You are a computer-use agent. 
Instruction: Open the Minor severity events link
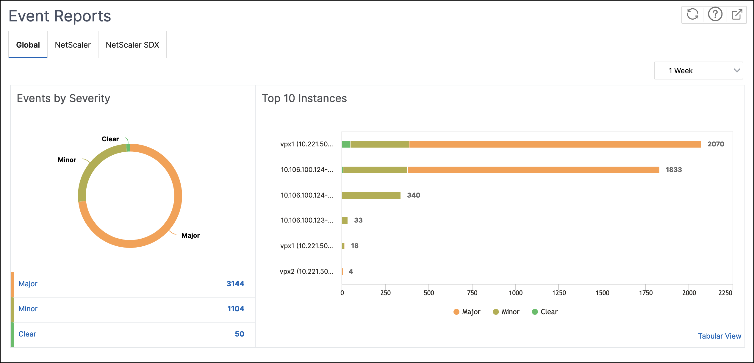[28, 309]
